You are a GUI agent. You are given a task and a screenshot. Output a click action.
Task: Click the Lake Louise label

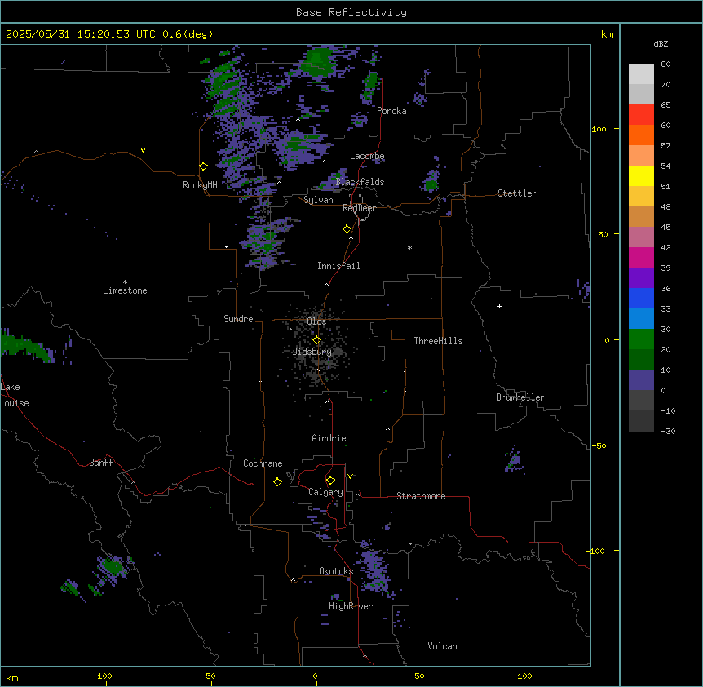pyautogui.click(x=15, y=395)
